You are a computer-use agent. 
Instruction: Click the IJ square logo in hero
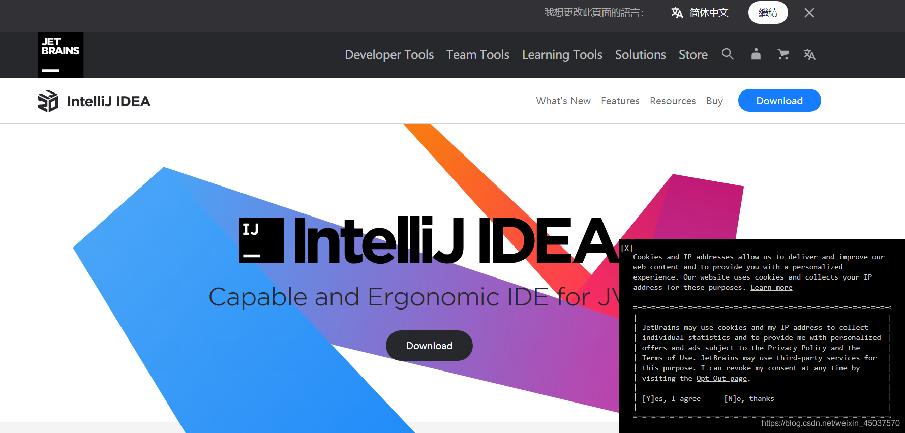point(261,240)
